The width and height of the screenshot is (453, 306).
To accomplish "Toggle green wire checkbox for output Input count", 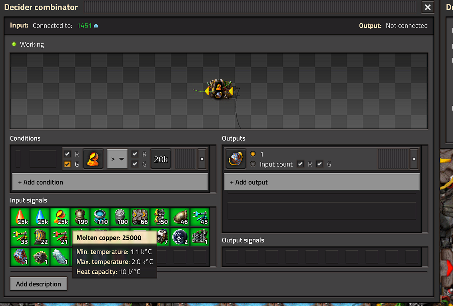I will [x=319, y=164].
